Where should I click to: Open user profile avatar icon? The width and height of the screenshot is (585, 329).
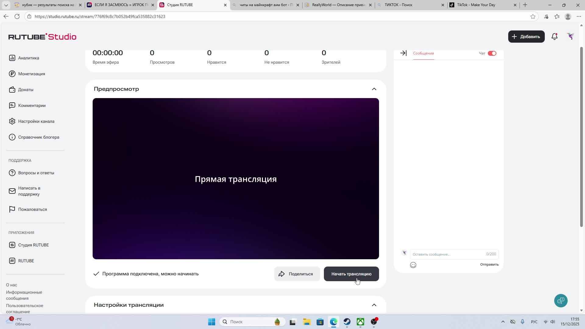click(570, 37)
